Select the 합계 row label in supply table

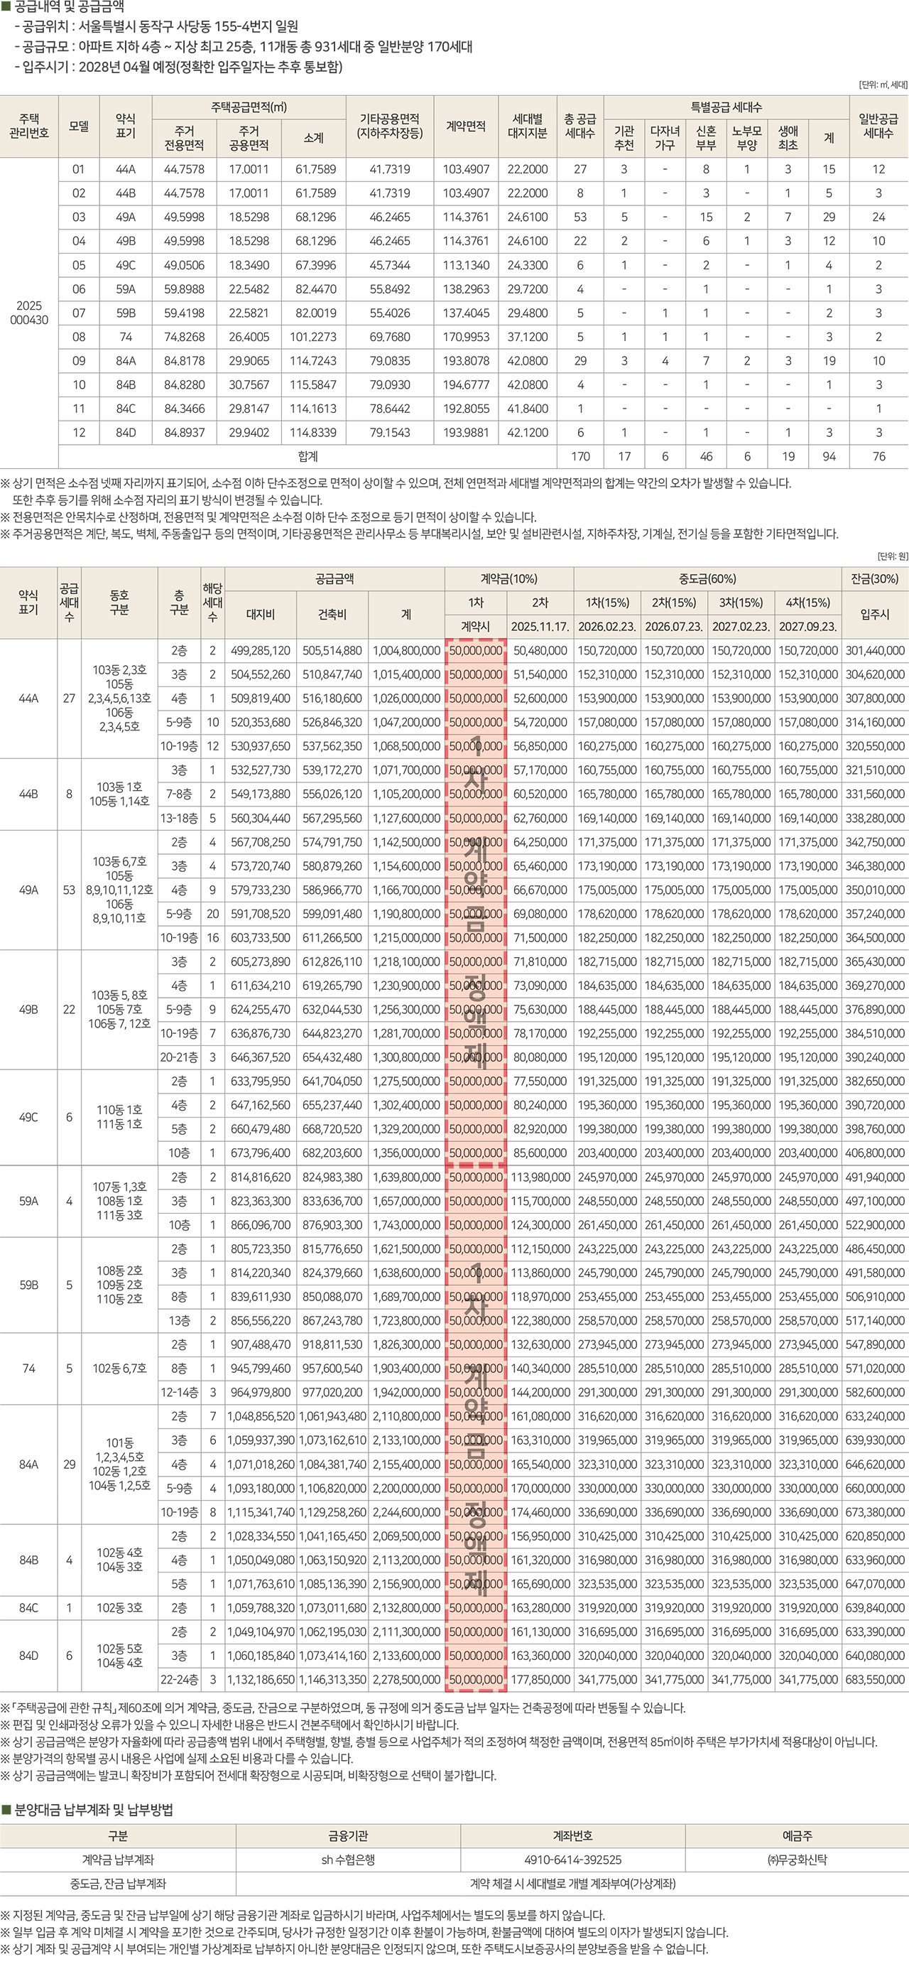point(307,456)
